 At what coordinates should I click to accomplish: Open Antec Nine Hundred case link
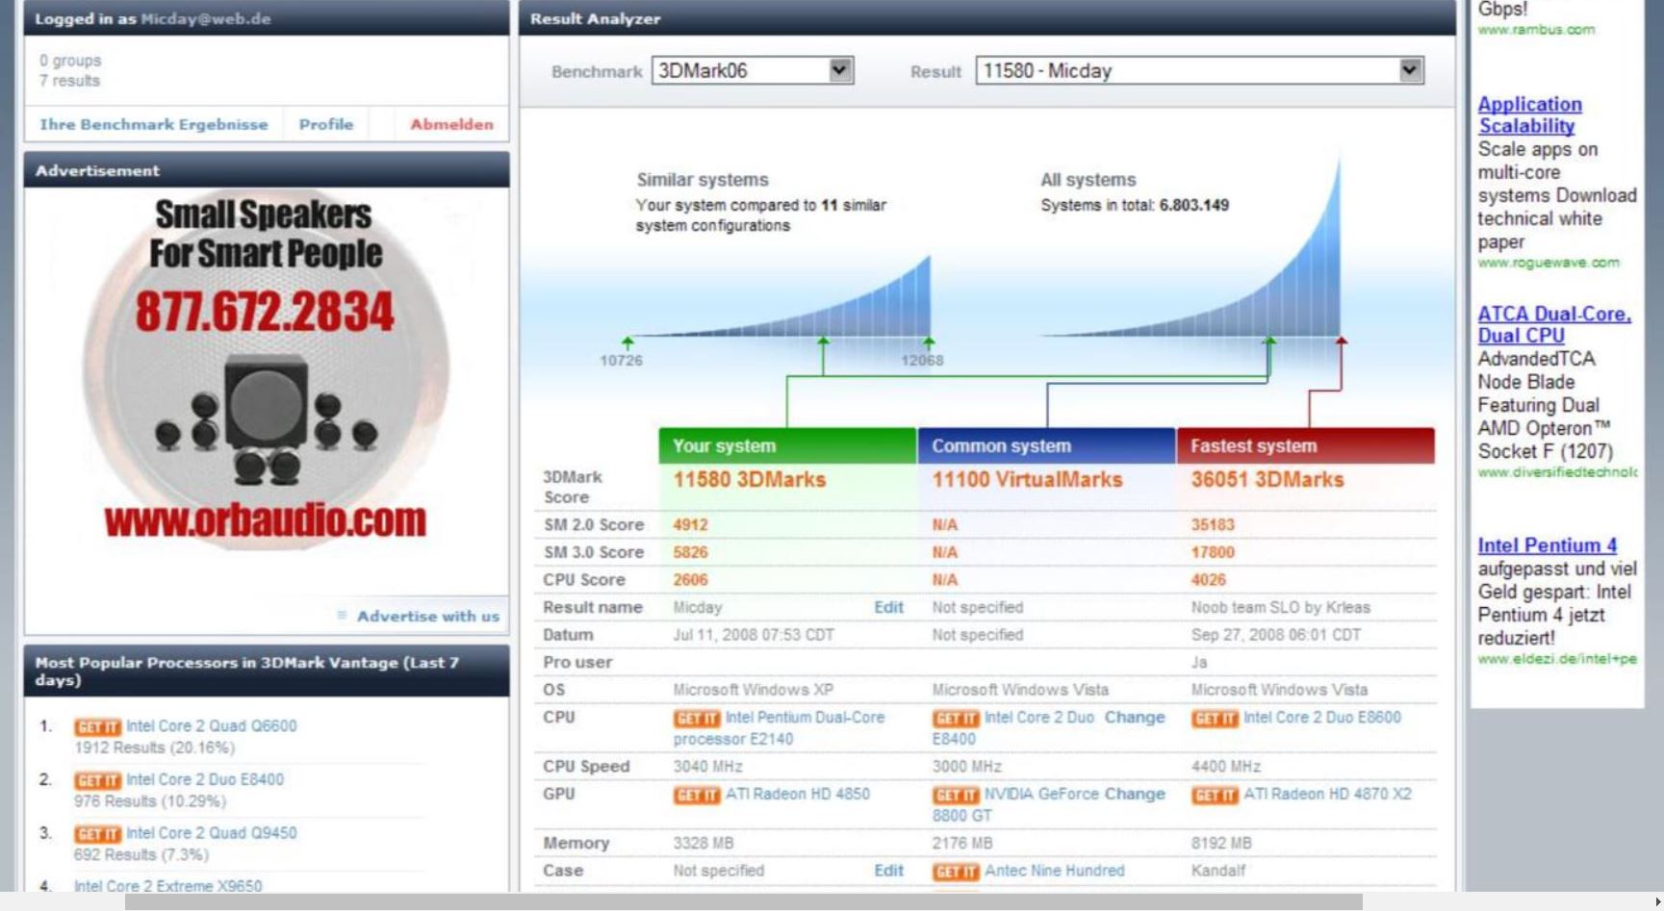click(x=1054, y=871)
